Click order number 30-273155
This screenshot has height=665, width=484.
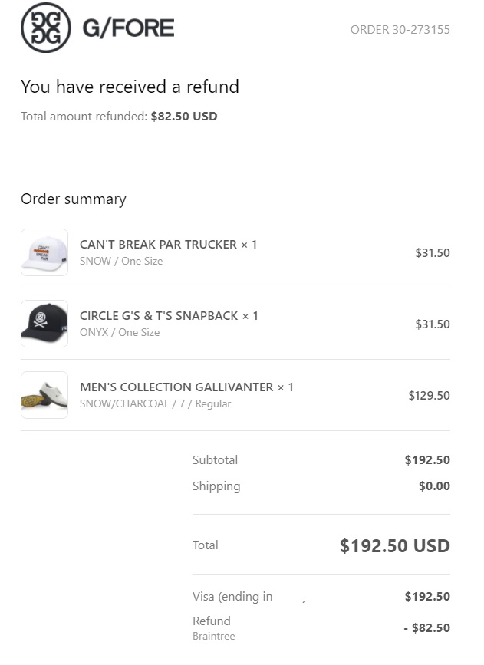point(400,30)
